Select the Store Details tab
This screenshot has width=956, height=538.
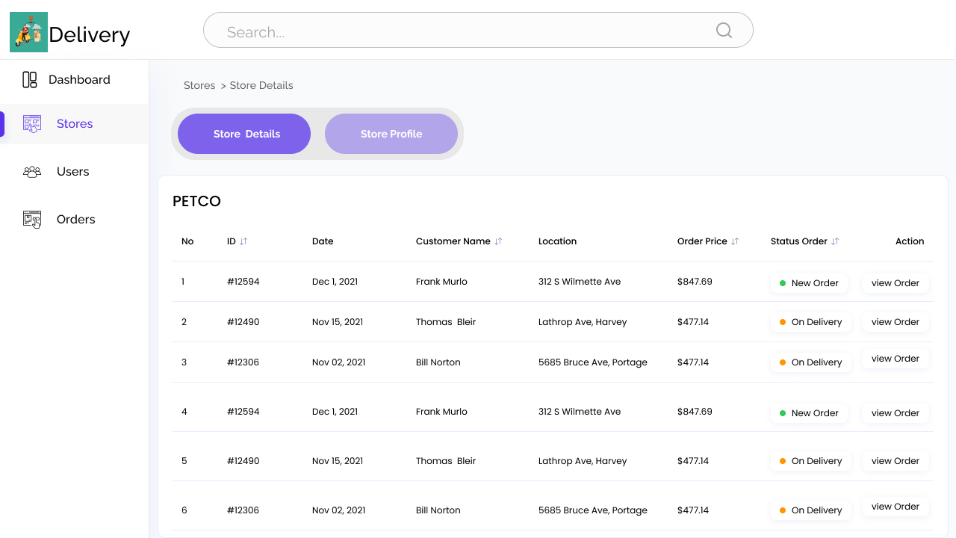click(x=244, y=134)
